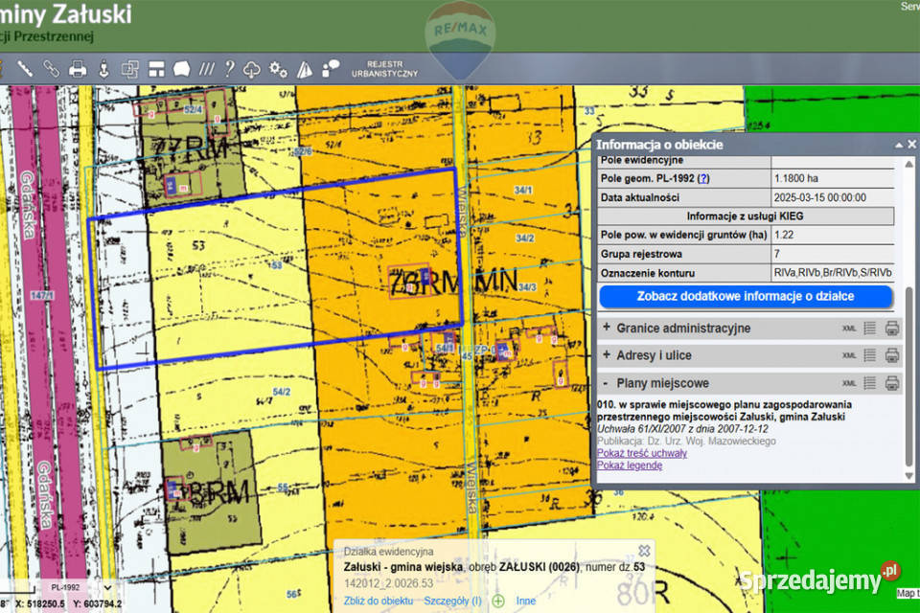Click Grupa rejestrowa row label

coord(641,254)
